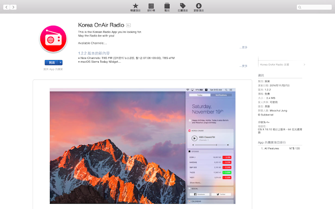Click the chevron beside Korea OnAir Radio support

click(x=304, y=65)
